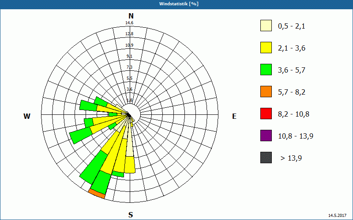Click the green 3,6 - 5,7 legend swatch

click(x=266, y=70)
